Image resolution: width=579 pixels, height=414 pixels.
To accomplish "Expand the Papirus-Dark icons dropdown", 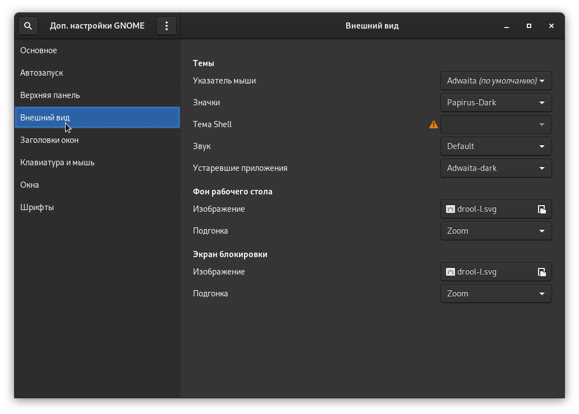I will point(496,103).
